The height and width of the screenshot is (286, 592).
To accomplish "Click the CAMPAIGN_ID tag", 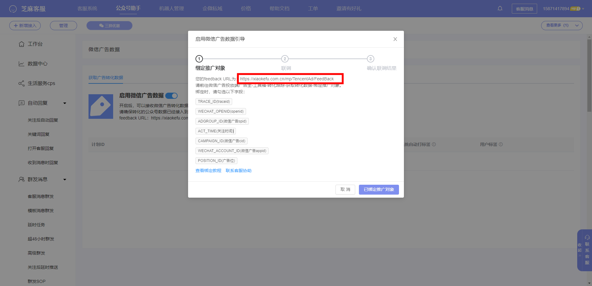I will pyautogui.click(x=222, y=141).
